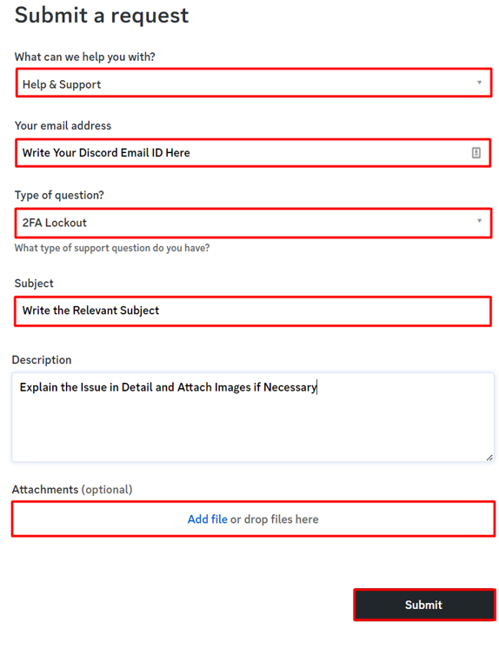Submit the support request
Viewport: 499px width, 649px height.
point(424,605)
